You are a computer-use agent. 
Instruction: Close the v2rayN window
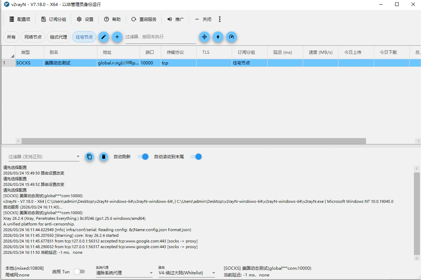click(413, 4)
